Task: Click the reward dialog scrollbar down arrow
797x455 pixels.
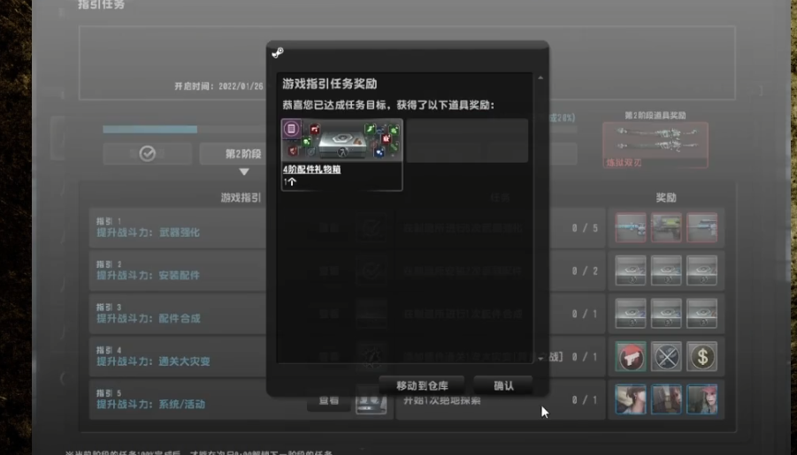Action: tap(540, 358)
